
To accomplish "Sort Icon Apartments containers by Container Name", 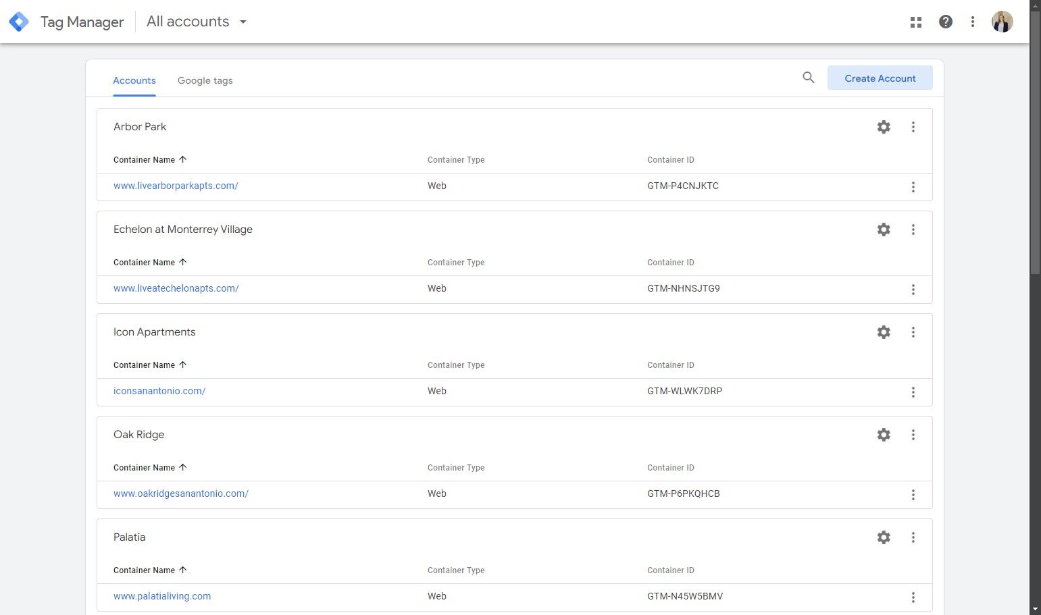I will pyautogui.click(x=150, y=365).
